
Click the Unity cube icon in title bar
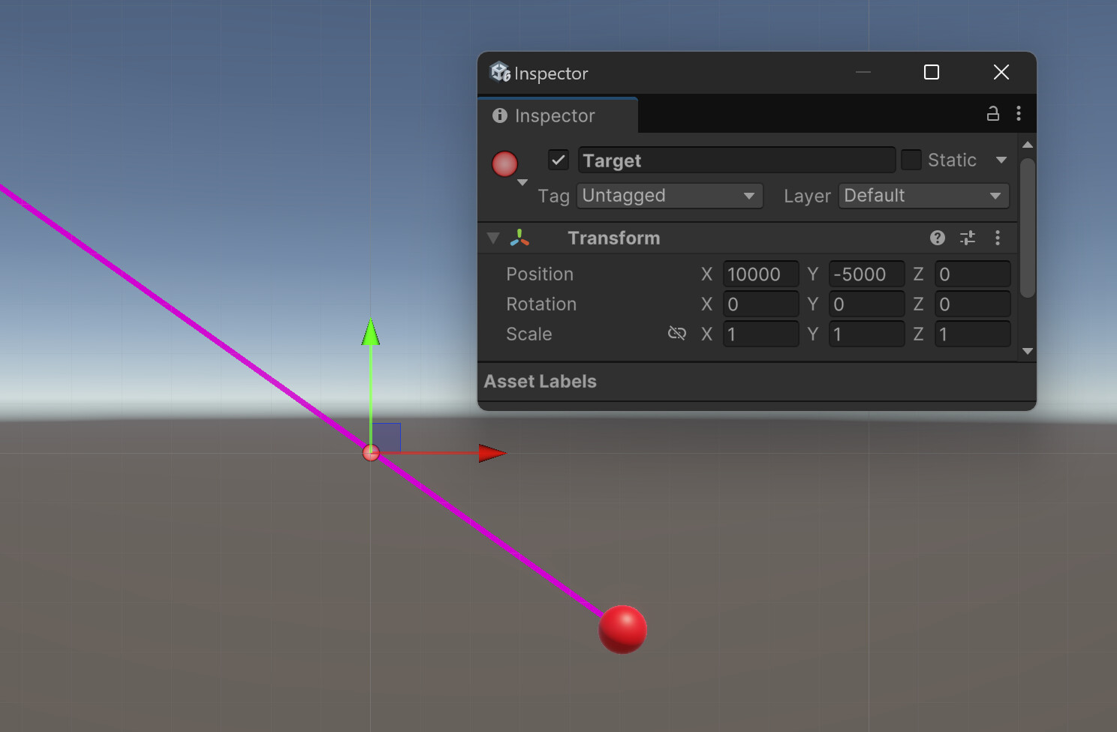coord(500,72)
